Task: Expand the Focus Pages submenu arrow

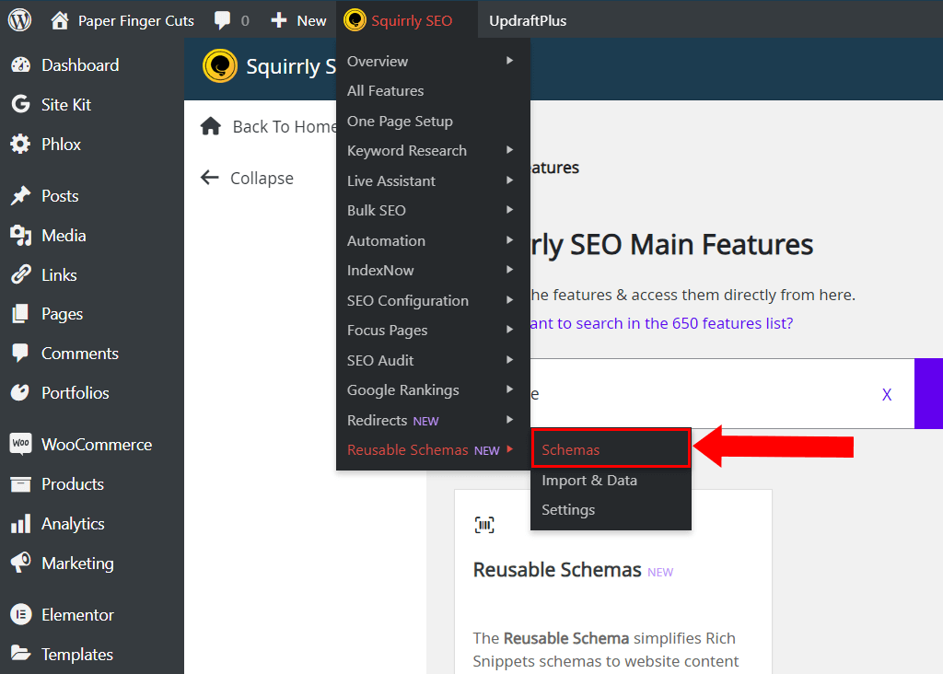Action: pos(509,329)
